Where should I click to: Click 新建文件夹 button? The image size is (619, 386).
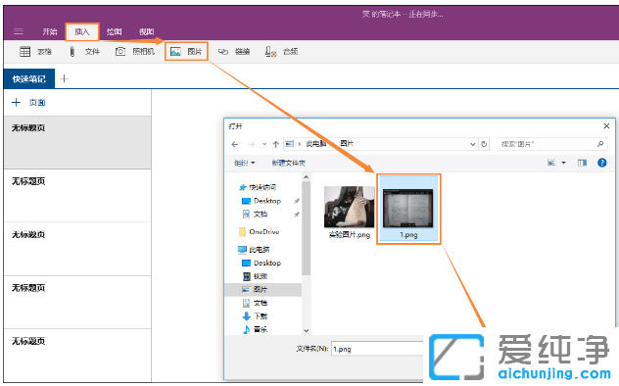click(289, 163)
